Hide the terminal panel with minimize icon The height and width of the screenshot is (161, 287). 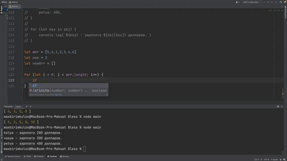pyautogui.click(x=282, y=106)
